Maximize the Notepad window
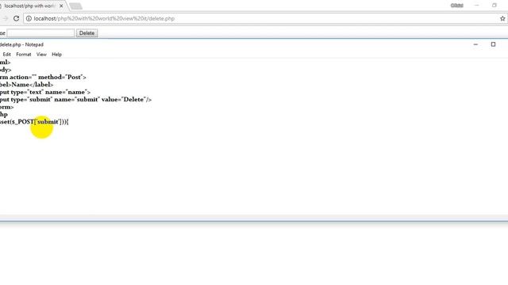508x285 pixels. [493, 44]
